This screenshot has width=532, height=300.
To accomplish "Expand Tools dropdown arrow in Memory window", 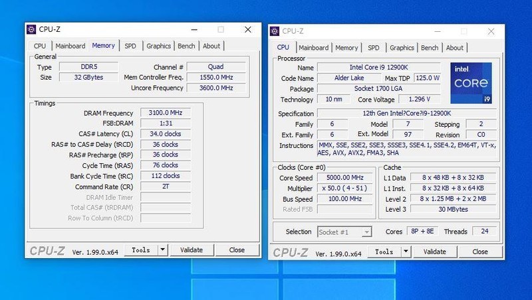I will [x=162, y=250].
